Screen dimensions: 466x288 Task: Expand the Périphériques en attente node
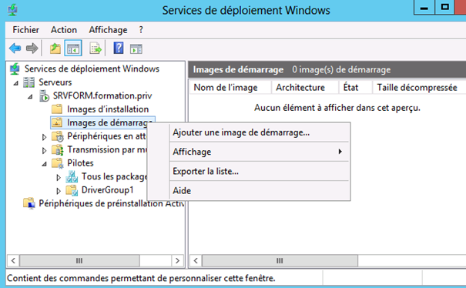(x=44, y=137)
